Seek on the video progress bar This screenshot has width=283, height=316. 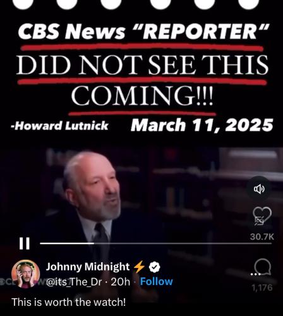(156, 243)
